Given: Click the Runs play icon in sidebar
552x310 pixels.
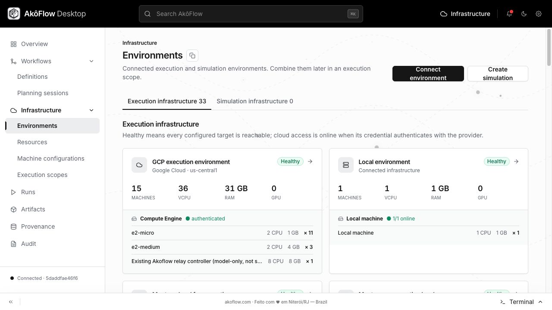Looking at the screenshot, I should point(13,192).
